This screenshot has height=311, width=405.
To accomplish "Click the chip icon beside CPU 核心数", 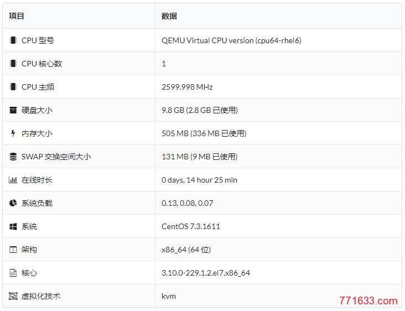I will click(13, 64).
